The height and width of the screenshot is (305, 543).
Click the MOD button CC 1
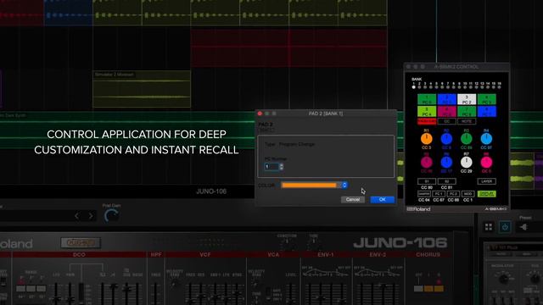pos(467,194)
